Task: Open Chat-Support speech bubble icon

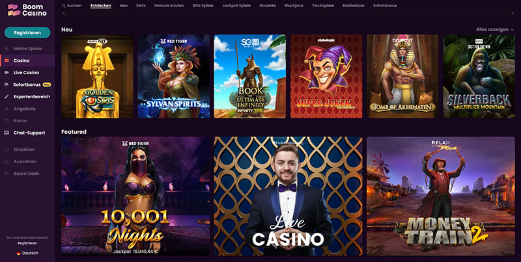Action: pos(7,133)
